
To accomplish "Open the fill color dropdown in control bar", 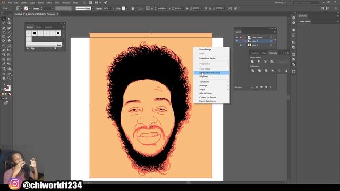I will point(22,8).
